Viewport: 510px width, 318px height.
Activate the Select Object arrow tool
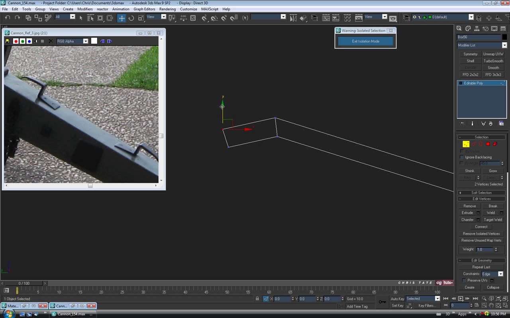pos(81,17)
